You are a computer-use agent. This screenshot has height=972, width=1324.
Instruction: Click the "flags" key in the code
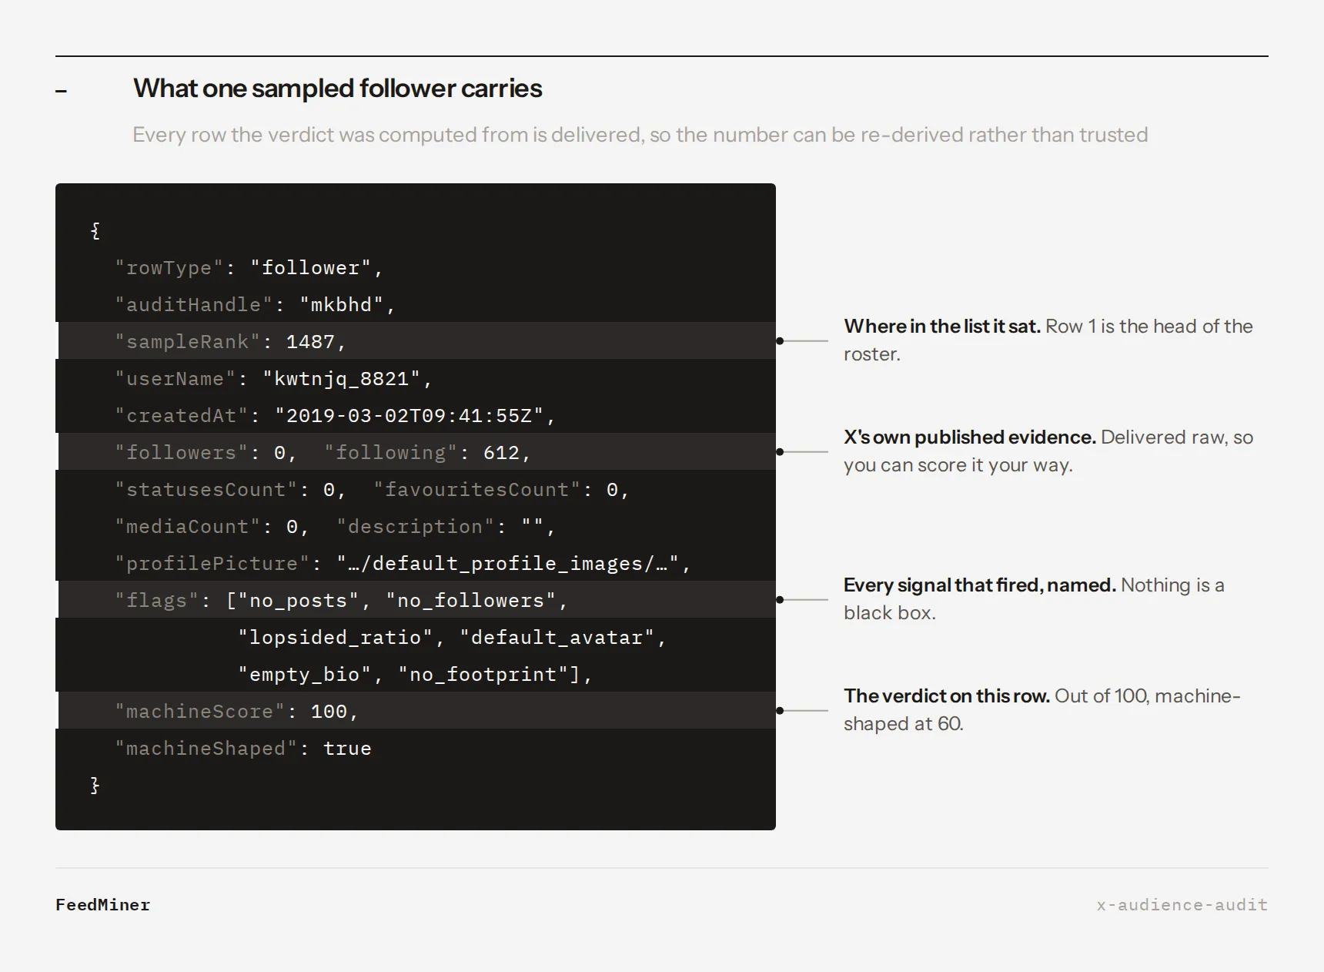tap(156, 600)
